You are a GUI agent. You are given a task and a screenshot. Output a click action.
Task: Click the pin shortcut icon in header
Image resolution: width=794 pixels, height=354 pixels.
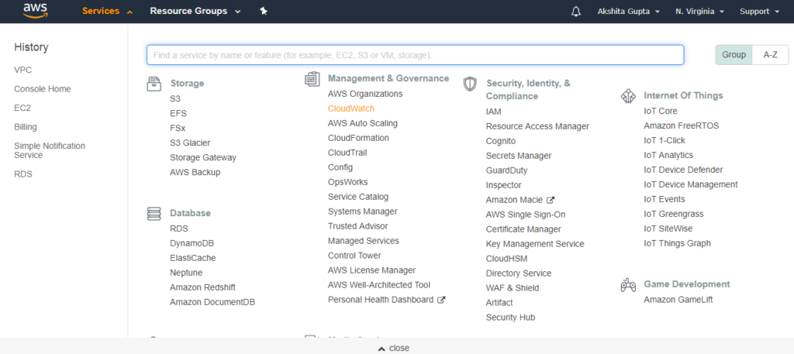point(264,11)
